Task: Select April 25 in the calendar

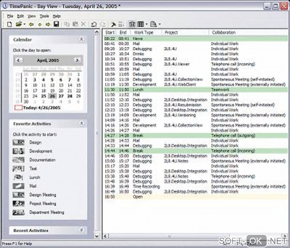Action: point(44,96)
